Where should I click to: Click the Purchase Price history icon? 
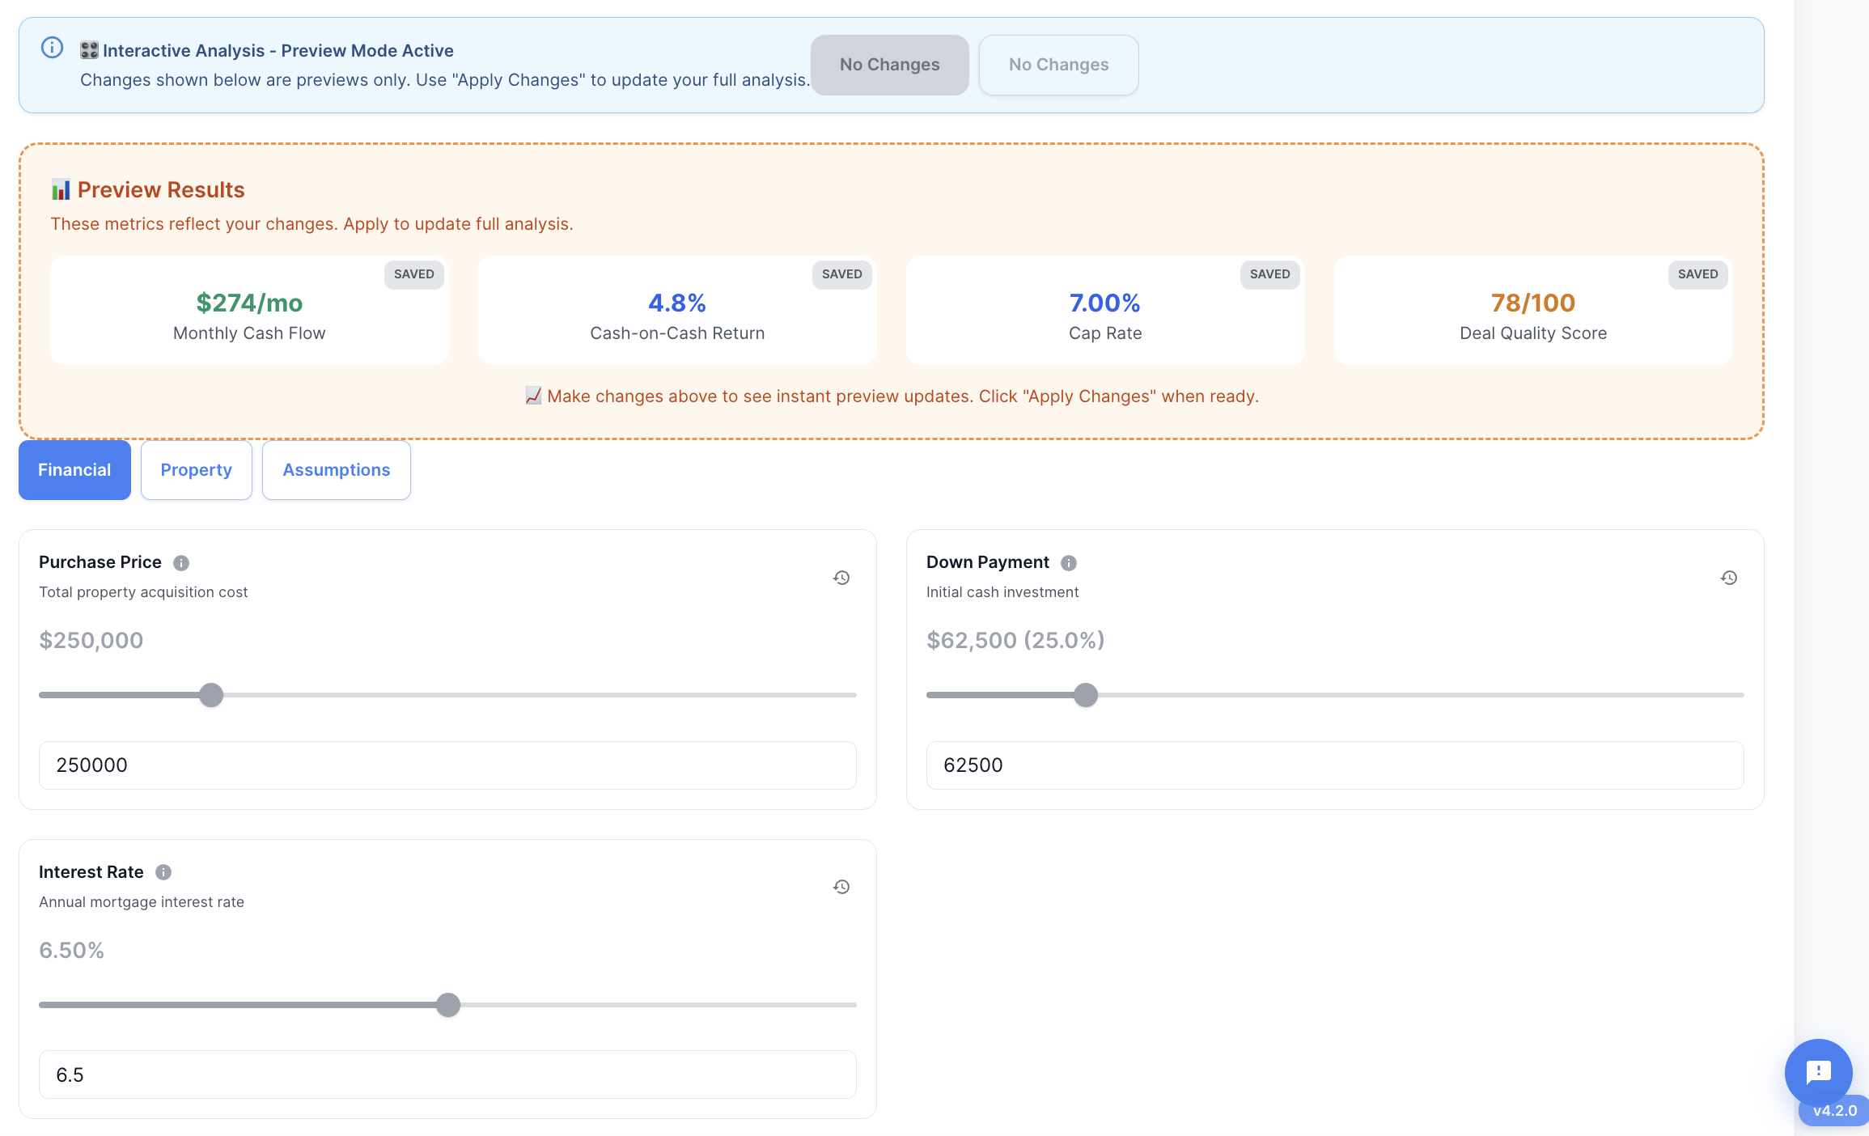tap(841, 578)
